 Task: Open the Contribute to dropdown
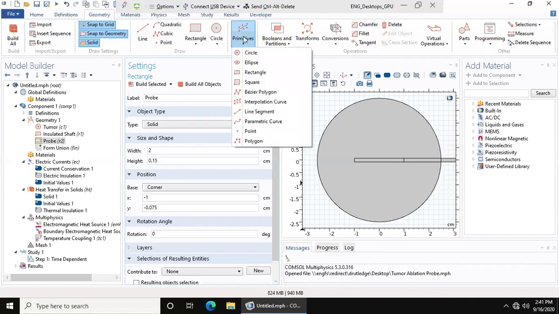pyautogui.click(x=202, y=271)
